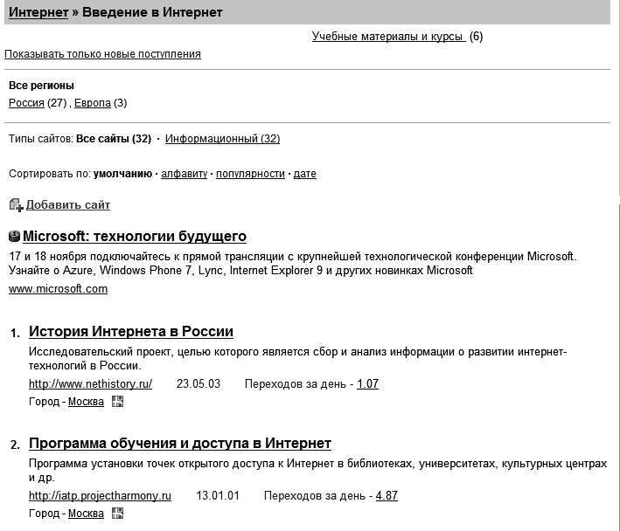
Task: Filter sites by Информационный type
Action: 223,139
